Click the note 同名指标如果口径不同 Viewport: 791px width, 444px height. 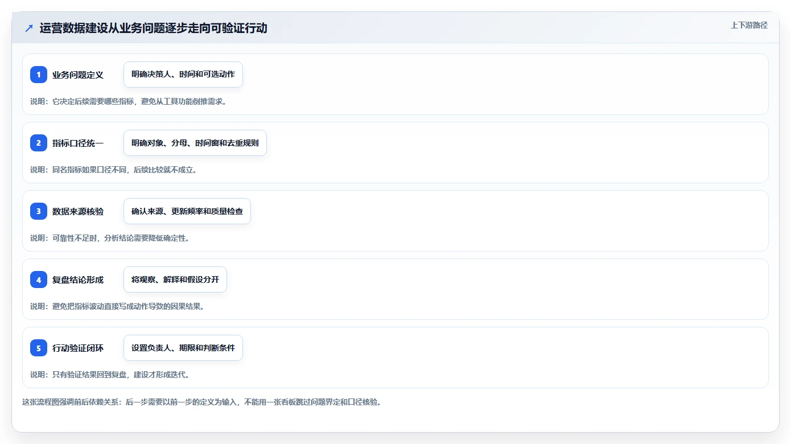pos(89,170)
